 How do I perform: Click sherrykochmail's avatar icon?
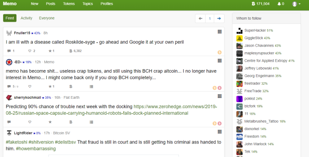9,97
